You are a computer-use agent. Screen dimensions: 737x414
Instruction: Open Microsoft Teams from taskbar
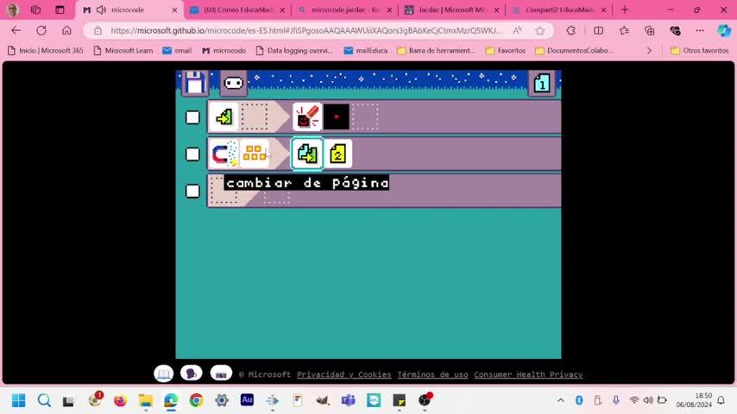(349, 400)
